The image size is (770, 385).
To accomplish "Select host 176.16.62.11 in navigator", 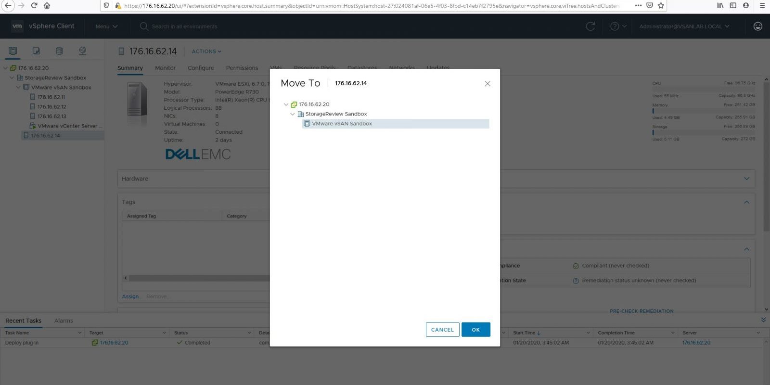I will [51, 97].
